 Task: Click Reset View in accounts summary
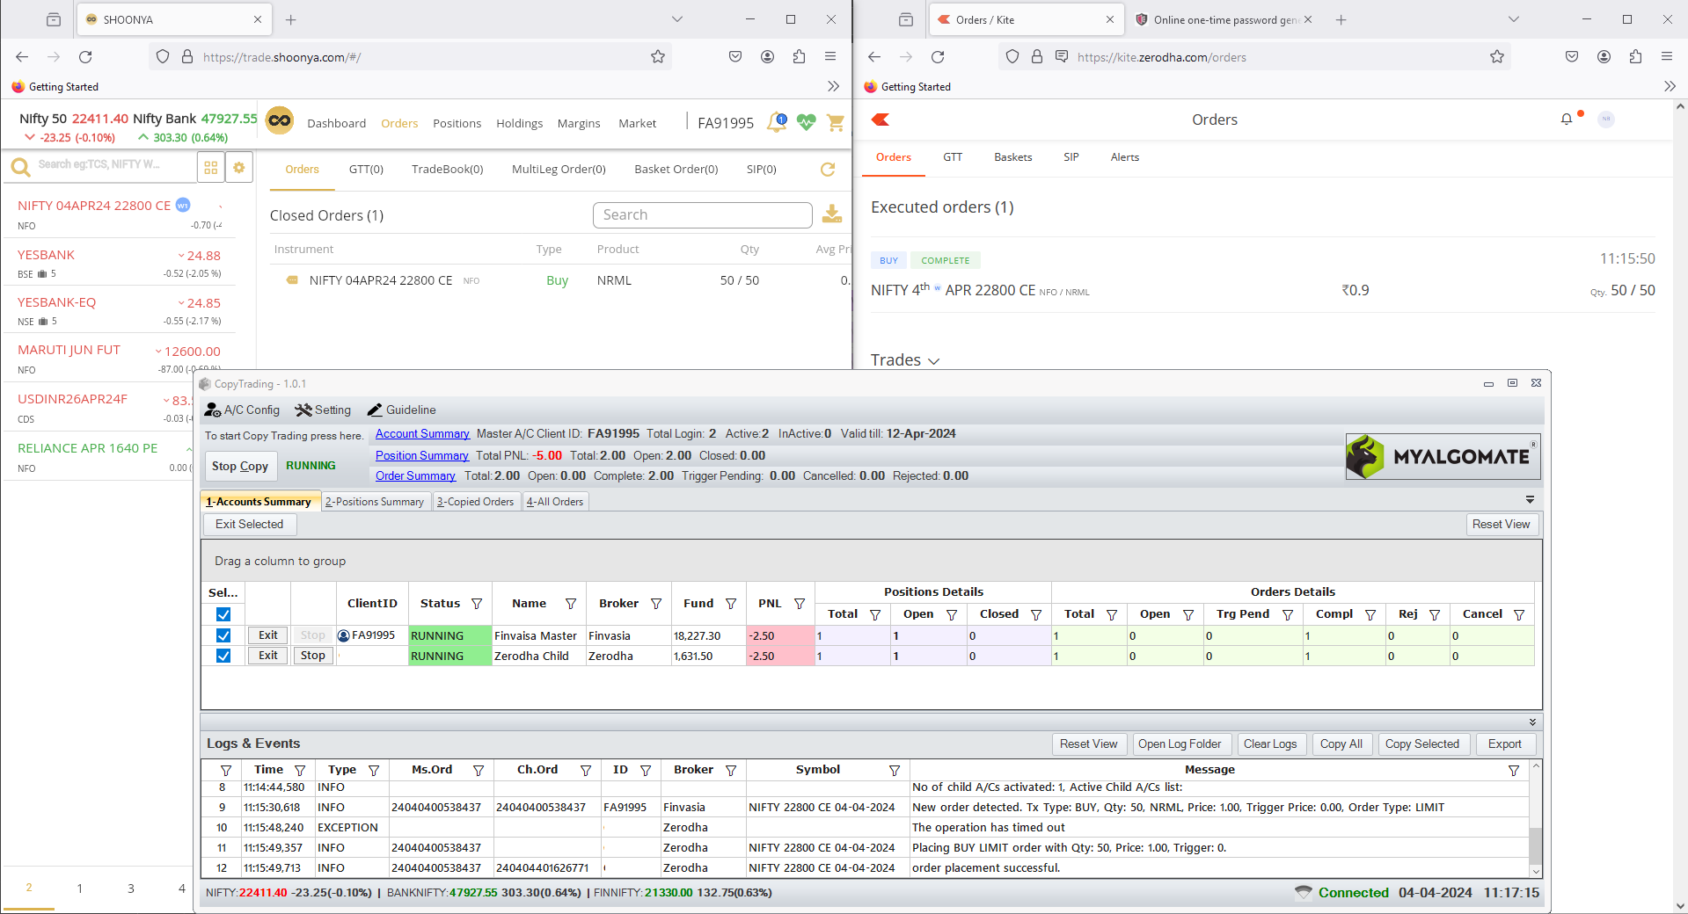point(1501,525)
